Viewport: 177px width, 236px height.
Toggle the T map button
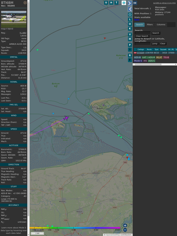click(x=116, y=3)
